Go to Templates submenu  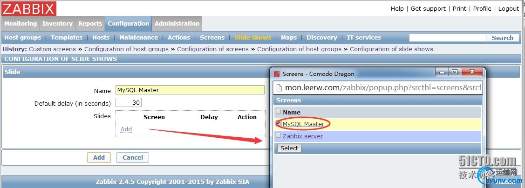tap(67, 38)
